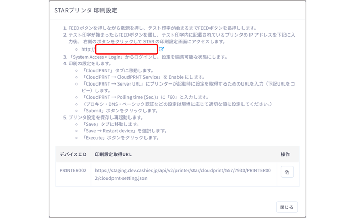The height and width of the screenshot is (218, 355).
Task: Click step 4 印刷の設定をします text
Action: point(90,64)
